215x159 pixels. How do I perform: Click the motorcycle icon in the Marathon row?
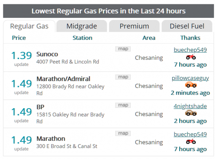[x=191, y=141]
